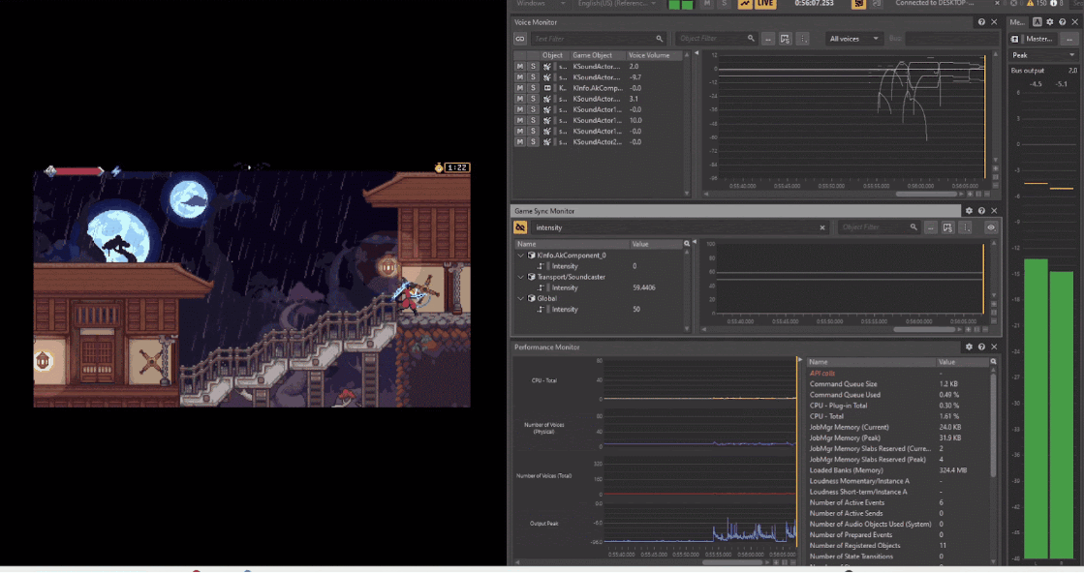Mute the first KSoundActor voice row (2.0)

(520, 66)
